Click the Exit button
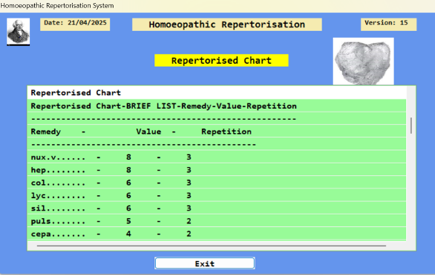 pos(204,263)
